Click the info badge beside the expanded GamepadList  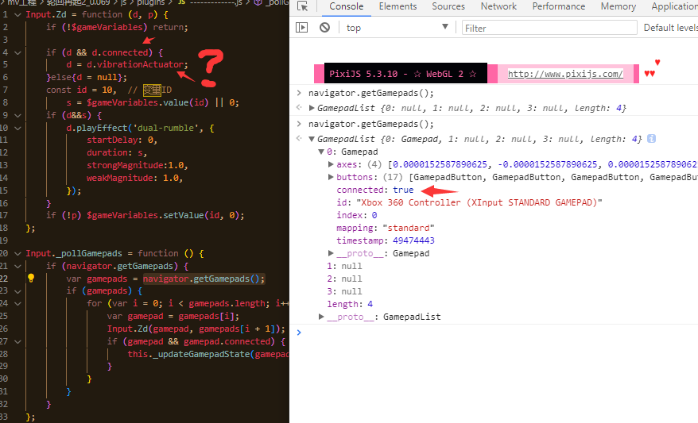[x=651, y=139]
